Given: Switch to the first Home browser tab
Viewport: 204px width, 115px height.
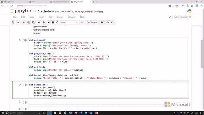Looking at the screenshot, I should pyautogui.click(x=17, y=2).
